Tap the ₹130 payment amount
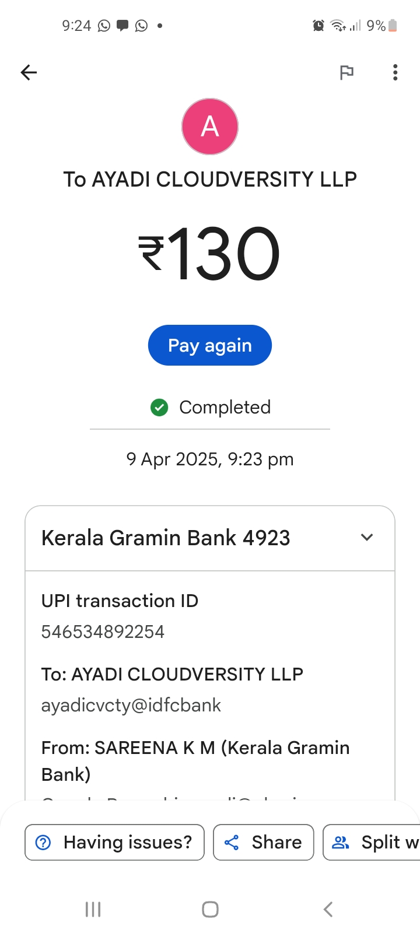The width and height of the screenshot is (420, 933). click(210, 254)
